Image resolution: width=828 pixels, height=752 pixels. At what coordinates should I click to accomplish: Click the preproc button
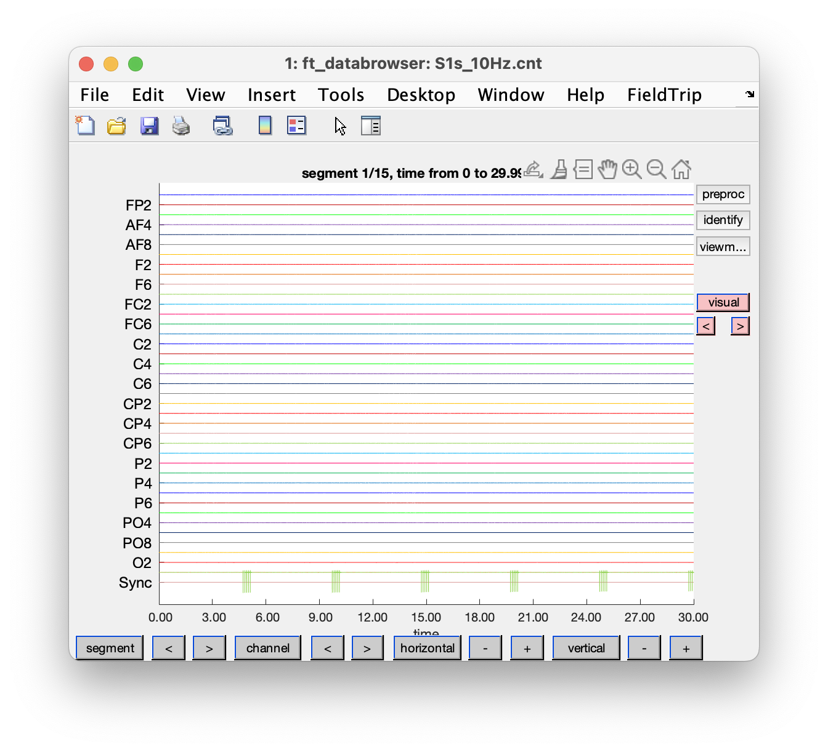coord(723,194)
